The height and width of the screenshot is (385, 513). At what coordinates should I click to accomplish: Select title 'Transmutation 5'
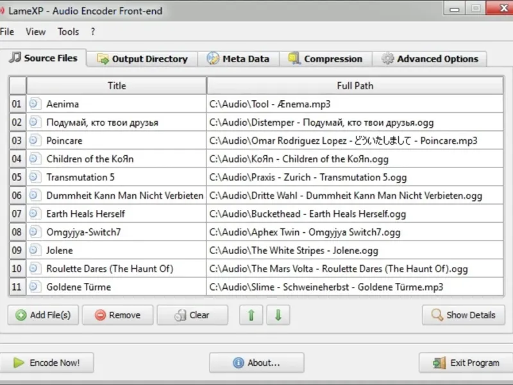coord(81,177)
